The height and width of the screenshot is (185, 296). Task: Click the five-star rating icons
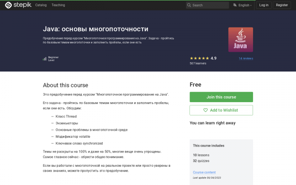tap(199, 58)
